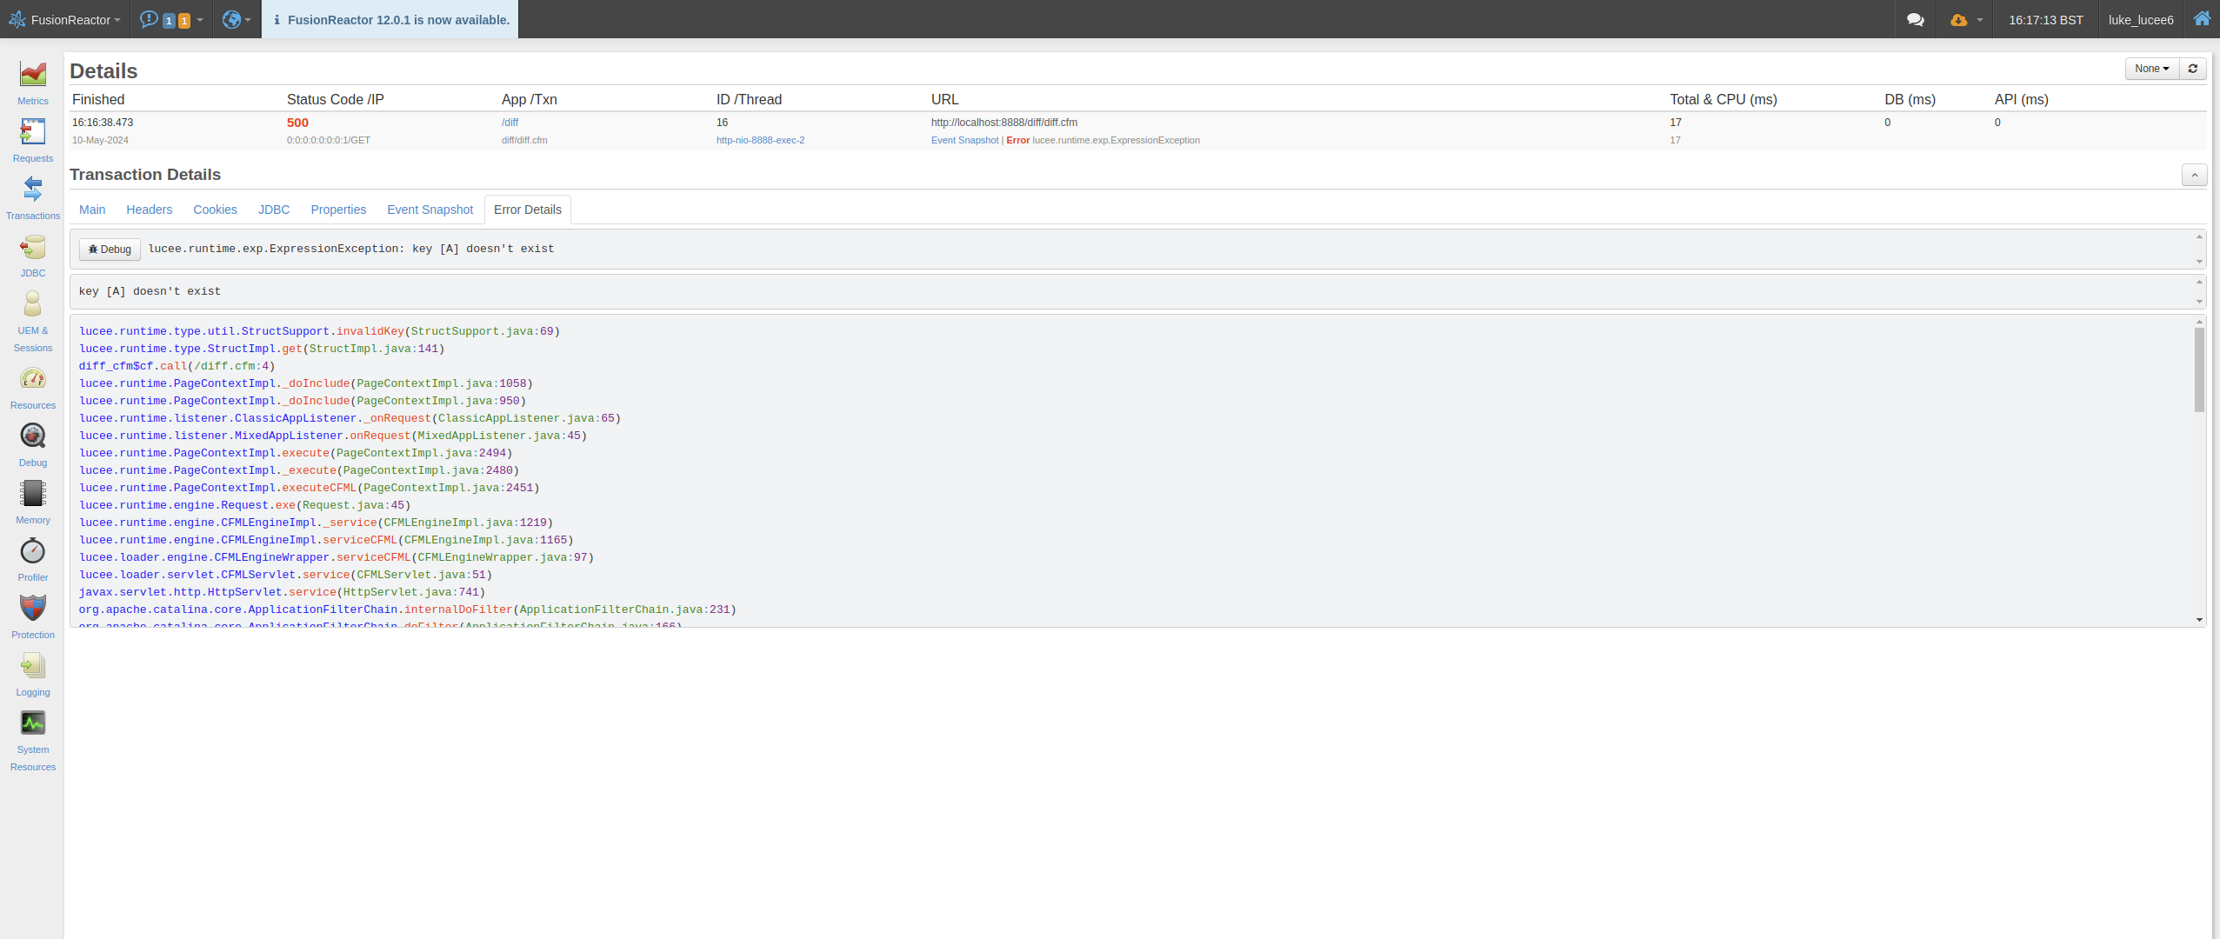2220x939 pixels.
Task: Click the chat bubbles icon in top bar
Action: coord(1915,19)
